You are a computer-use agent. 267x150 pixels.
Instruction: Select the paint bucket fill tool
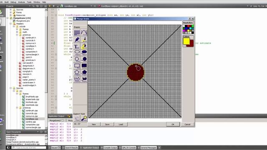tap(84, 46)
